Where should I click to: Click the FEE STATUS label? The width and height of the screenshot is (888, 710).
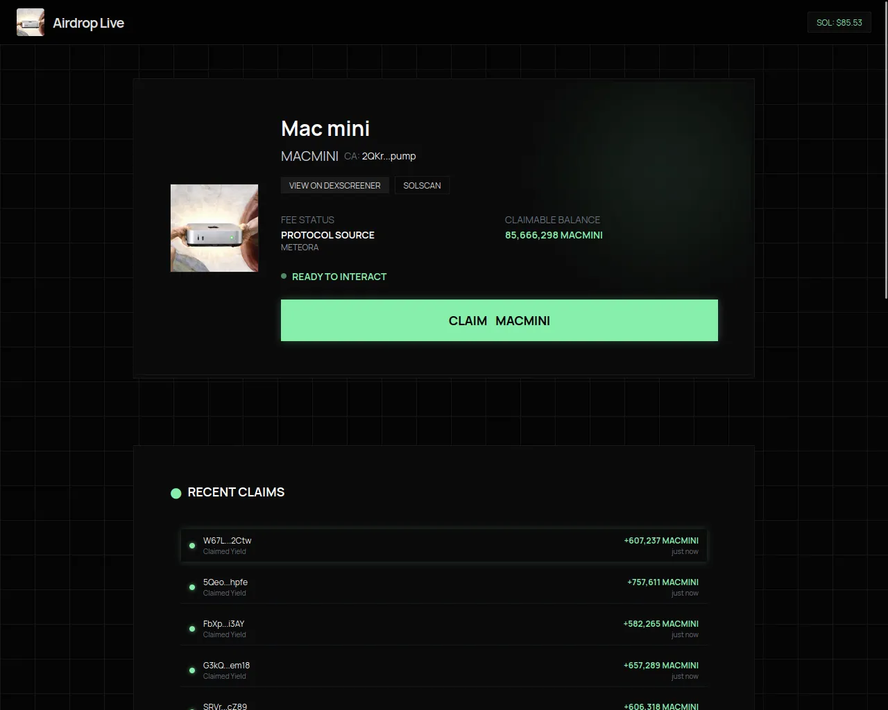pyautogui.click(x=307, y=220)
